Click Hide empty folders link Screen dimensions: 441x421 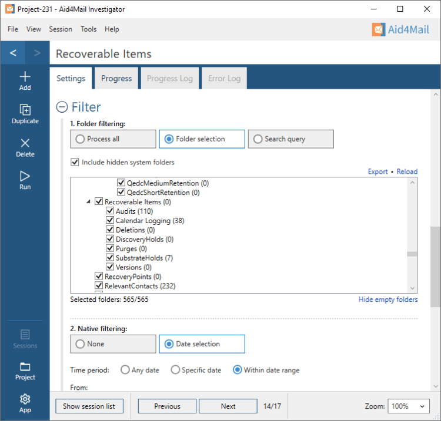tap(388, 299)
